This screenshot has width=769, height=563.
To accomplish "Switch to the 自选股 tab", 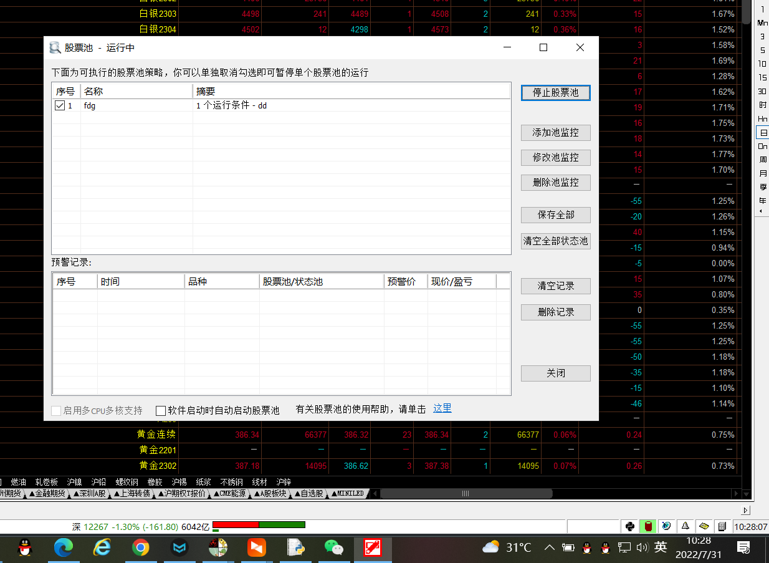I will tap(309, 493).
